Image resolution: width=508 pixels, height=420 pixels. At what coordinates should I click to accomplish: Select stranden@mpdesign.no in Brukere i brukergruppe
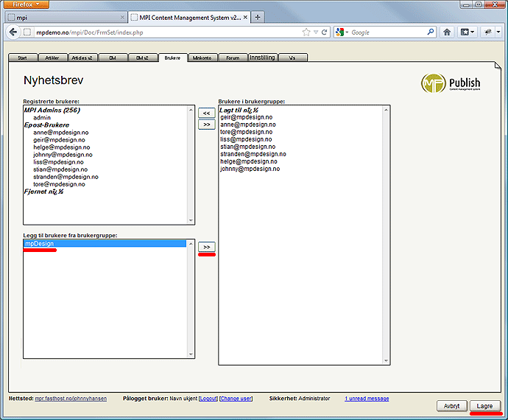point(253,154)
